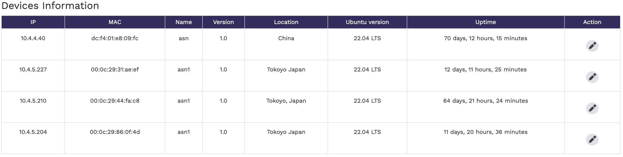Select MAC address dc:f4:01:e8:09:fc
The width and height of the screenshot is (623, 157).
click(115, 38)
